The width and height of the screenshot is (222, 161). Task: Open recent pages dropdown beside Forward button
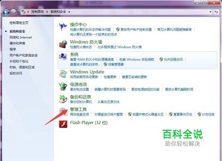(18, 12)
